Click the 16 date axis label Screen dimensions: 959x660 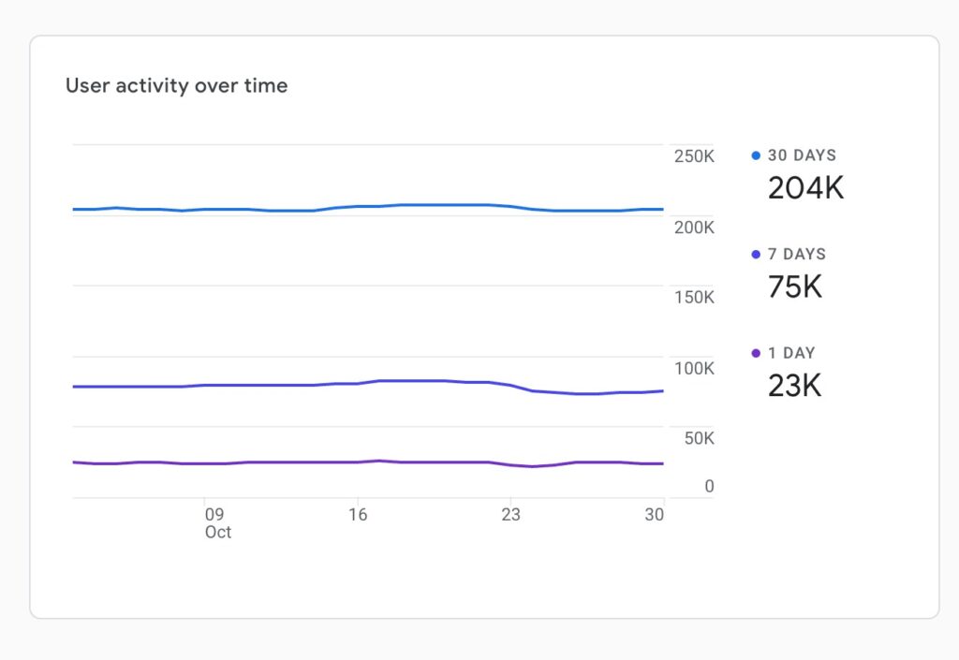point(357,514)
